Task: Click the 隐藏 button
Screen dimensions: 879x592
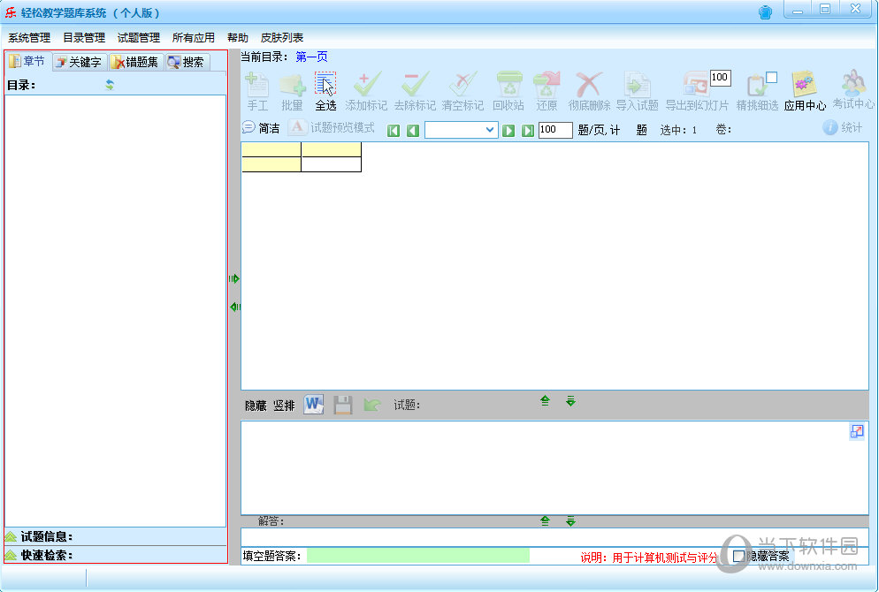Action: pyautogui.click(x=256, y=406)
